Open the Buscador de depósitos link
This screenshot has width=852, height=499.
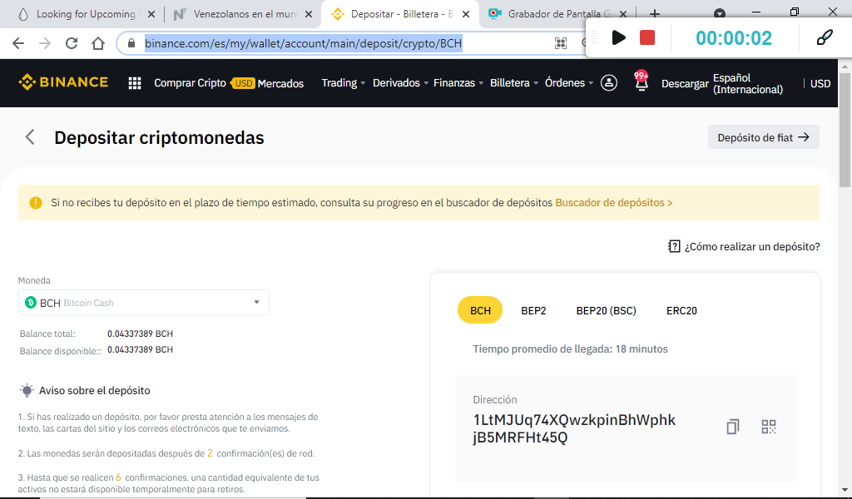[613, 203]
